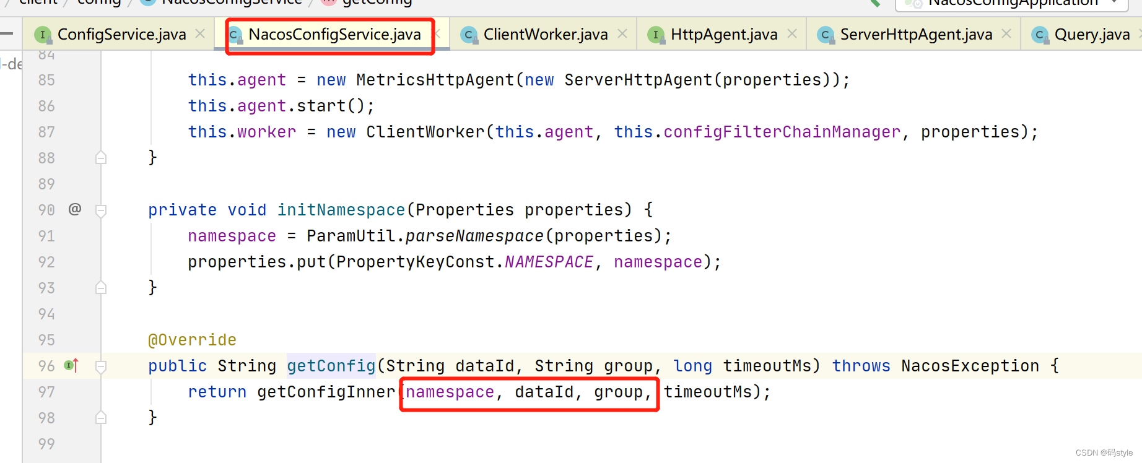The width and height of the screenshot is (1142, 463).
Task: Collapse the fold marker at line 88
Action: 101,158
